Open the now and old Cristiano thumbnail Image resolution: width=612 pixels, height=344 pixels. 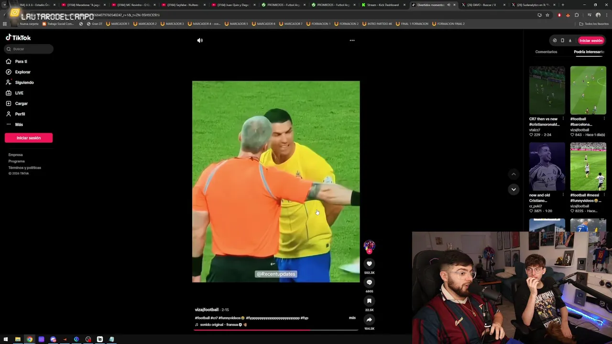pyautogui.click(x=547, y=167)
